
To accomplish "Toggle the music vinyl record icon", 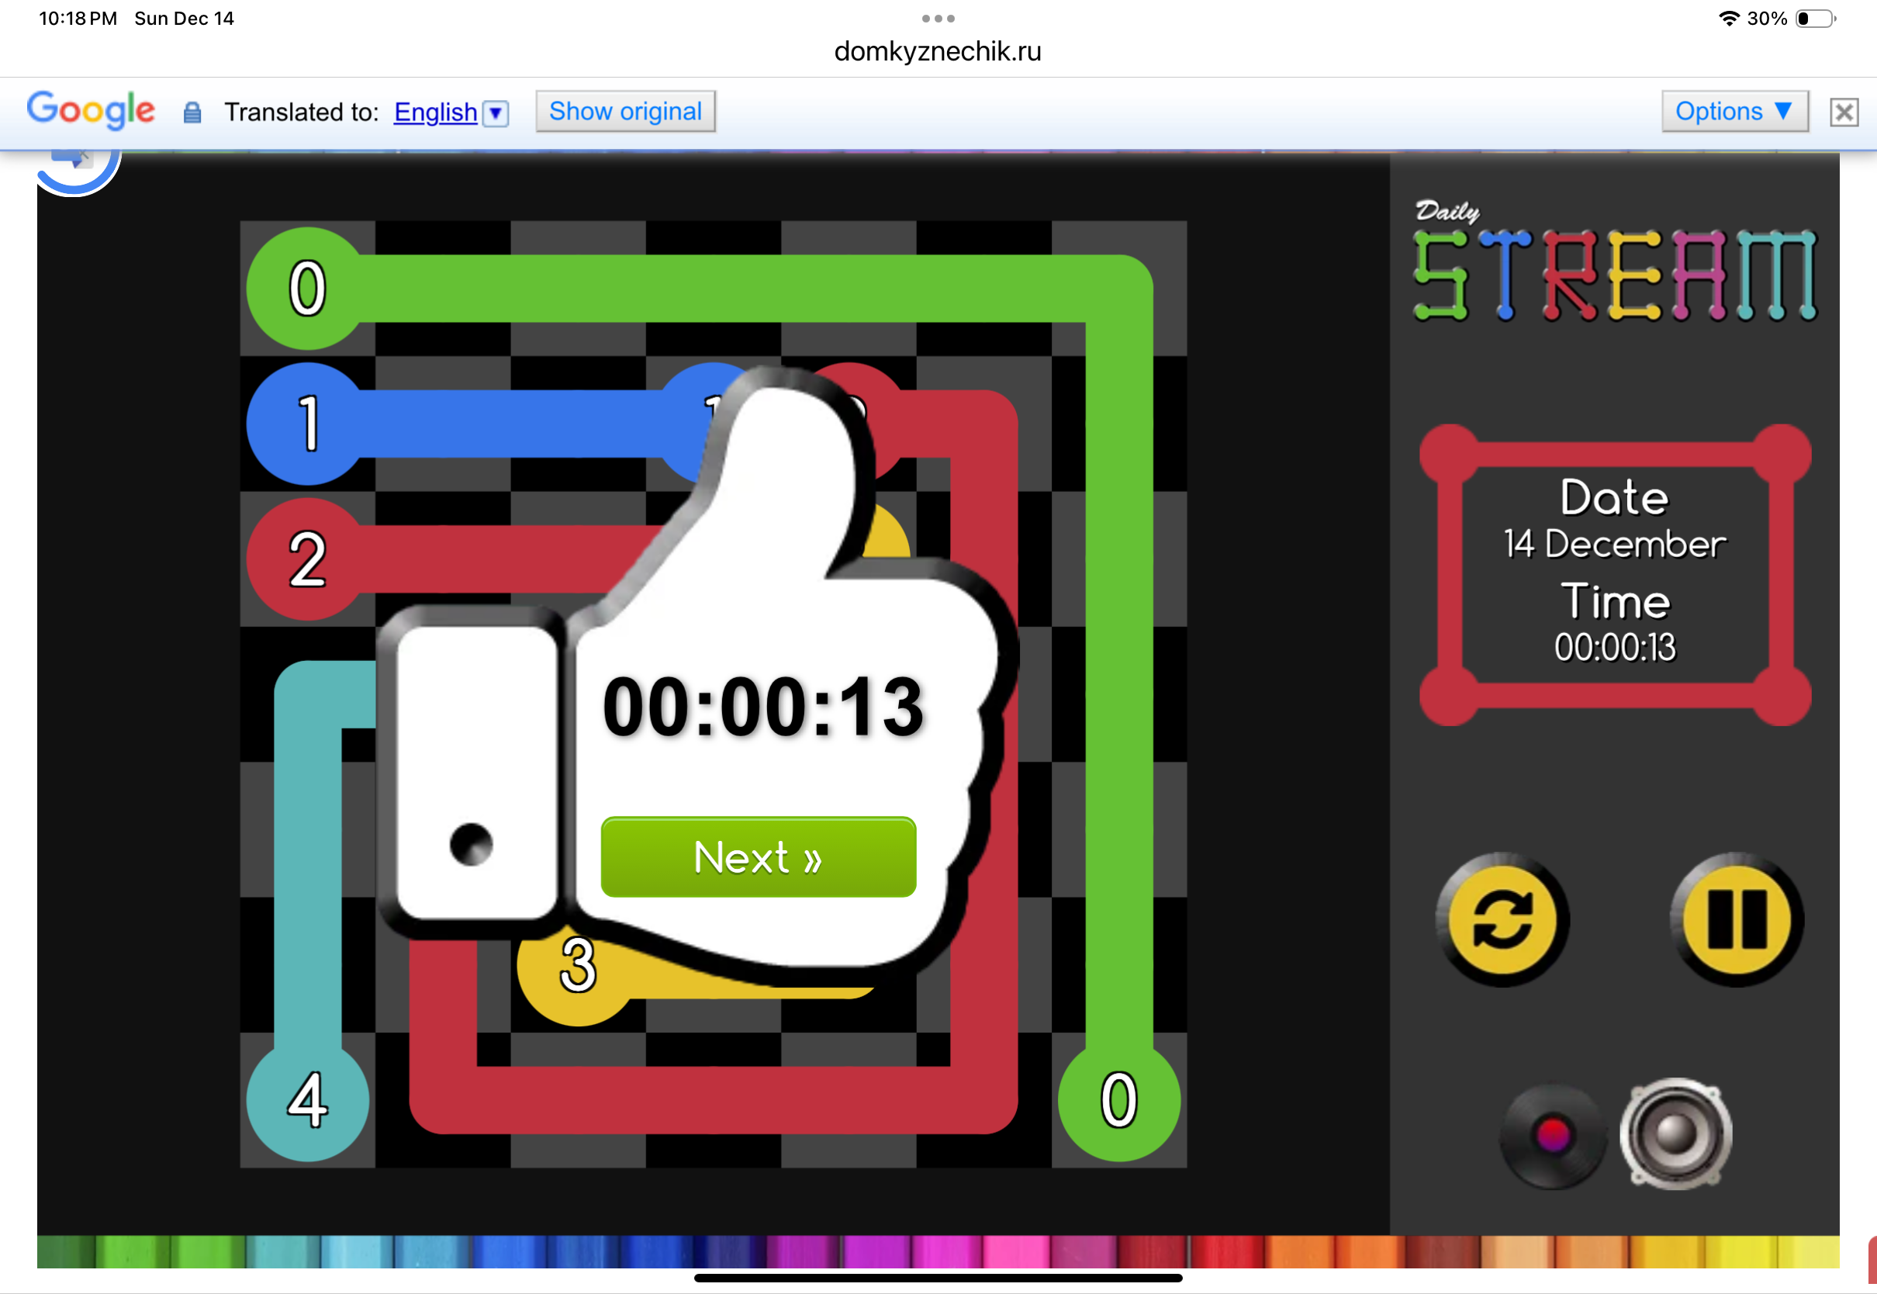I will (1552, 1135).
